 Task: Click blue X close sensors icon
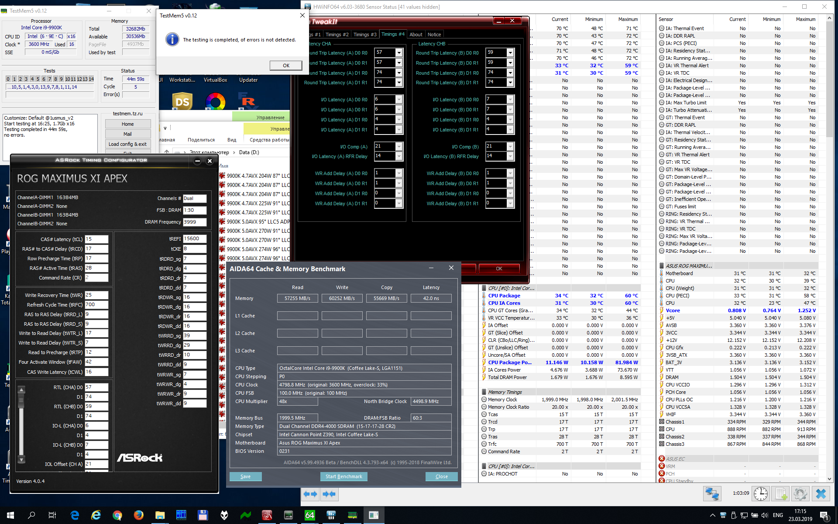[x=821, y=494]
